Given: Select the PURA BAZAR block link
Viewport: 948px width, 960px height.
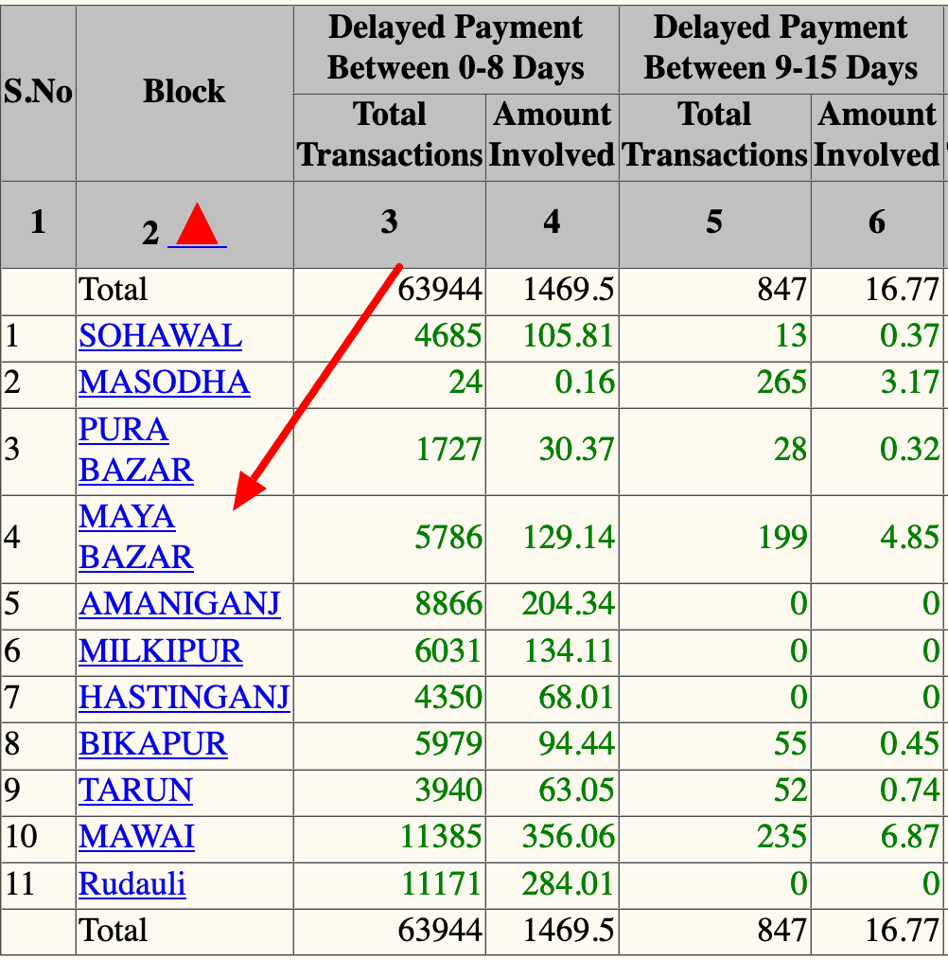Looking at the screenshot, I should pos(135,450).
